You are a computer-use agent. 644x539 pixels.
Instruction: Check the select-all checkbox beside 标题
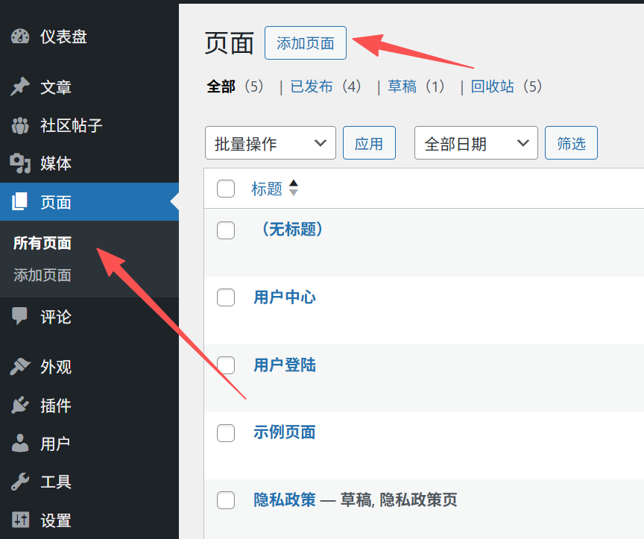point(226,189)
